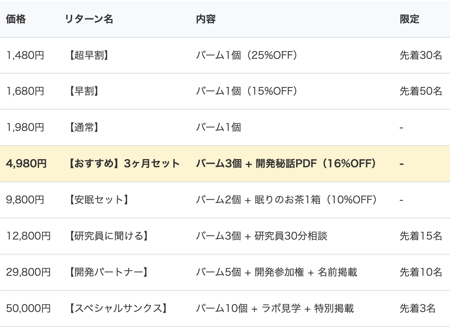Select the 【スペシャルサンクス】 return name
The width and height of the screenshot is (450, 327).
point(118,308)
